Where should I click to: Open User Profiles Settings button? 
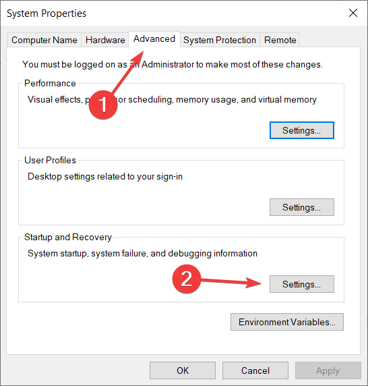pos(302,207)
